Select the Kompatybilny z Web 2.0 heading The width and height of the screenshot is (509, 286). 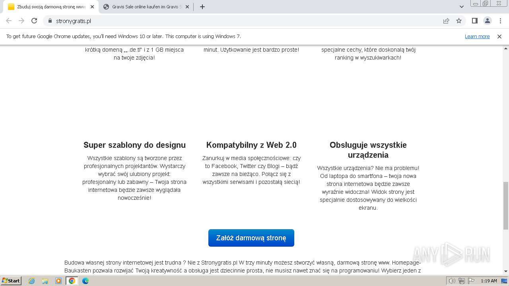coord(251,145)
